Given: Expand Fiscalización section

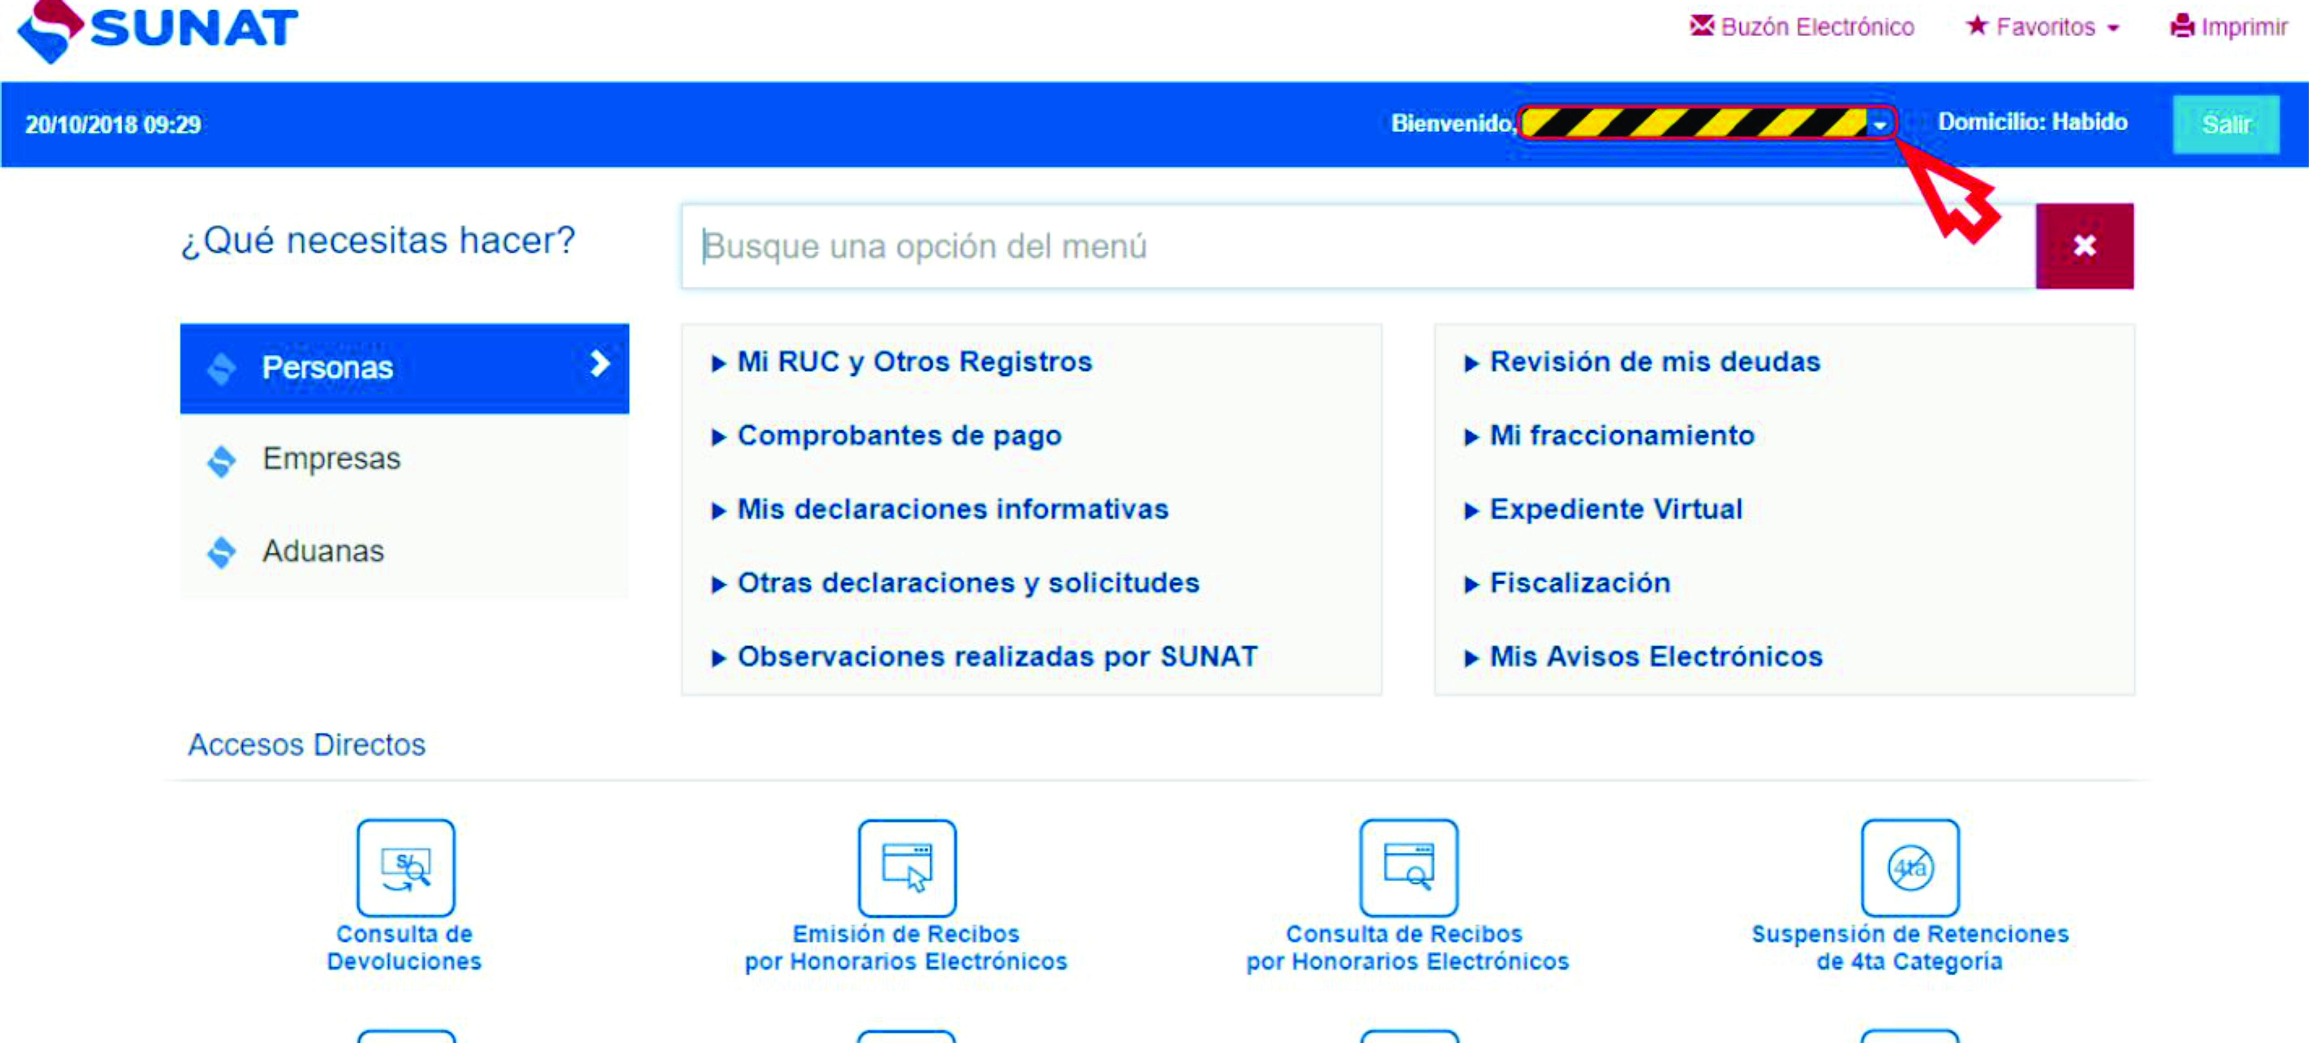Looking at the screenshot, I should coord(1568,583).
